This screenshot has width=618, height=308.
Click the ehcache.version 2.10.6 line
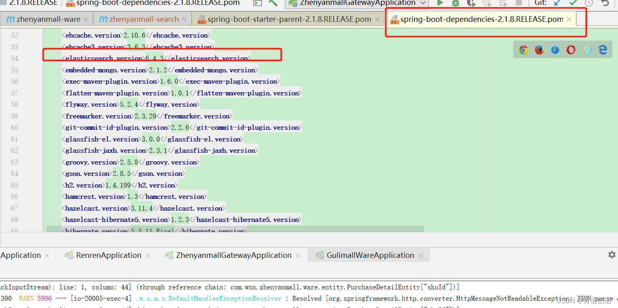(x=136, y=36)
